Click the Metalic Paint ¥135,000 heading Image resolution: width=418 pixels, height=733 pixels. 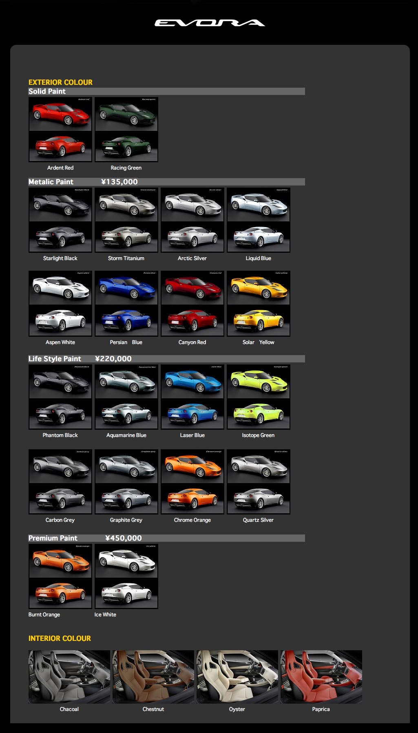click(x=166, y=182)
